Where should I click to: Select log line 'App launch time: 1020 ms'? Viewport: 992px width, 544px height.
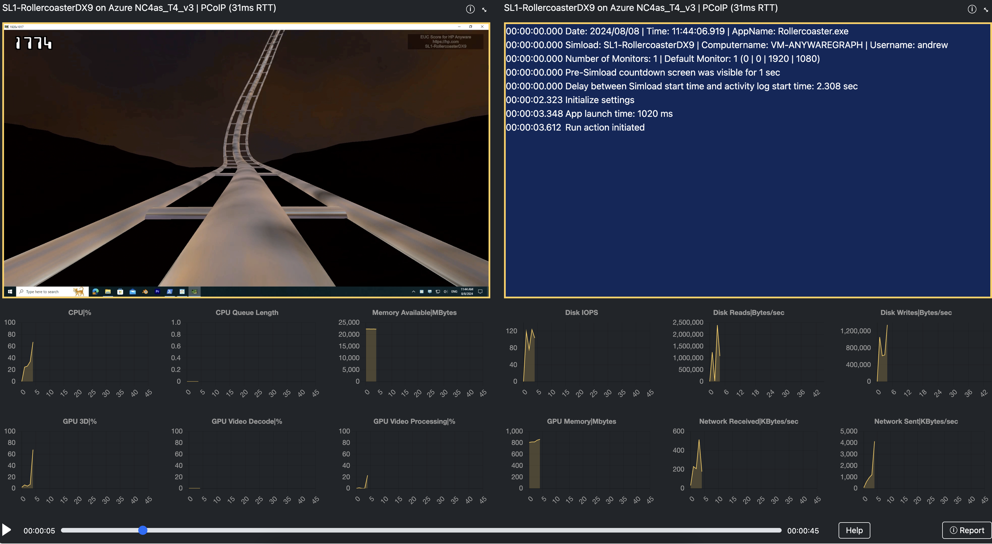(x=589, y=114)
